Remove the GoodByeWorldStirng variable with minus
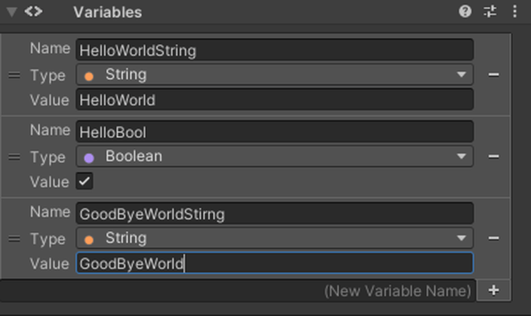 coord(494,238)
